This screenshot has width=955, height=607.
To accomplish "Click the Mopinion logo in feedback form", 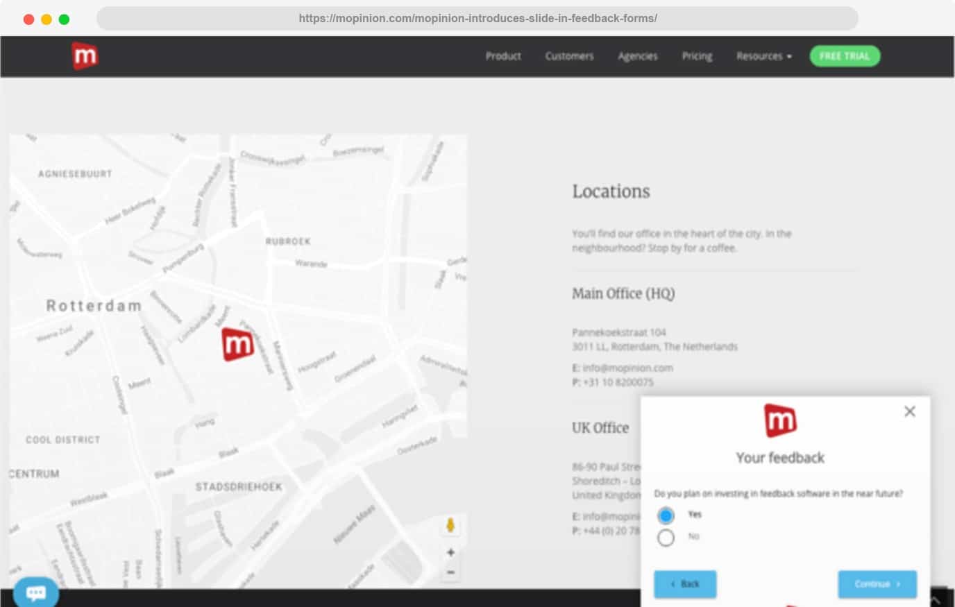I will [x=780, y=420].
